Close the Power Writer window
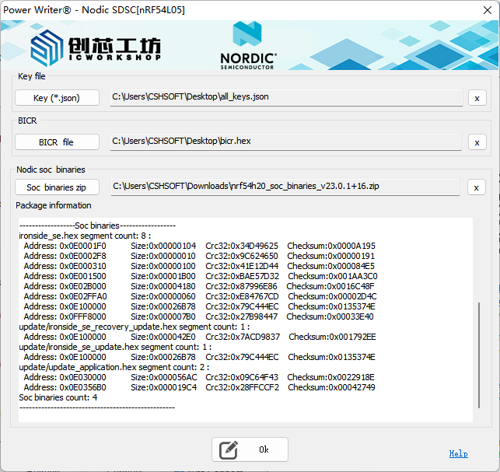Screen dimensions: 500x472 coord(479,10)
